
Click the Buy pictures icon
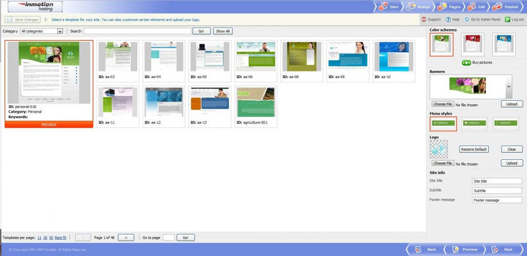pyautogui.click(x=466, y=62)
